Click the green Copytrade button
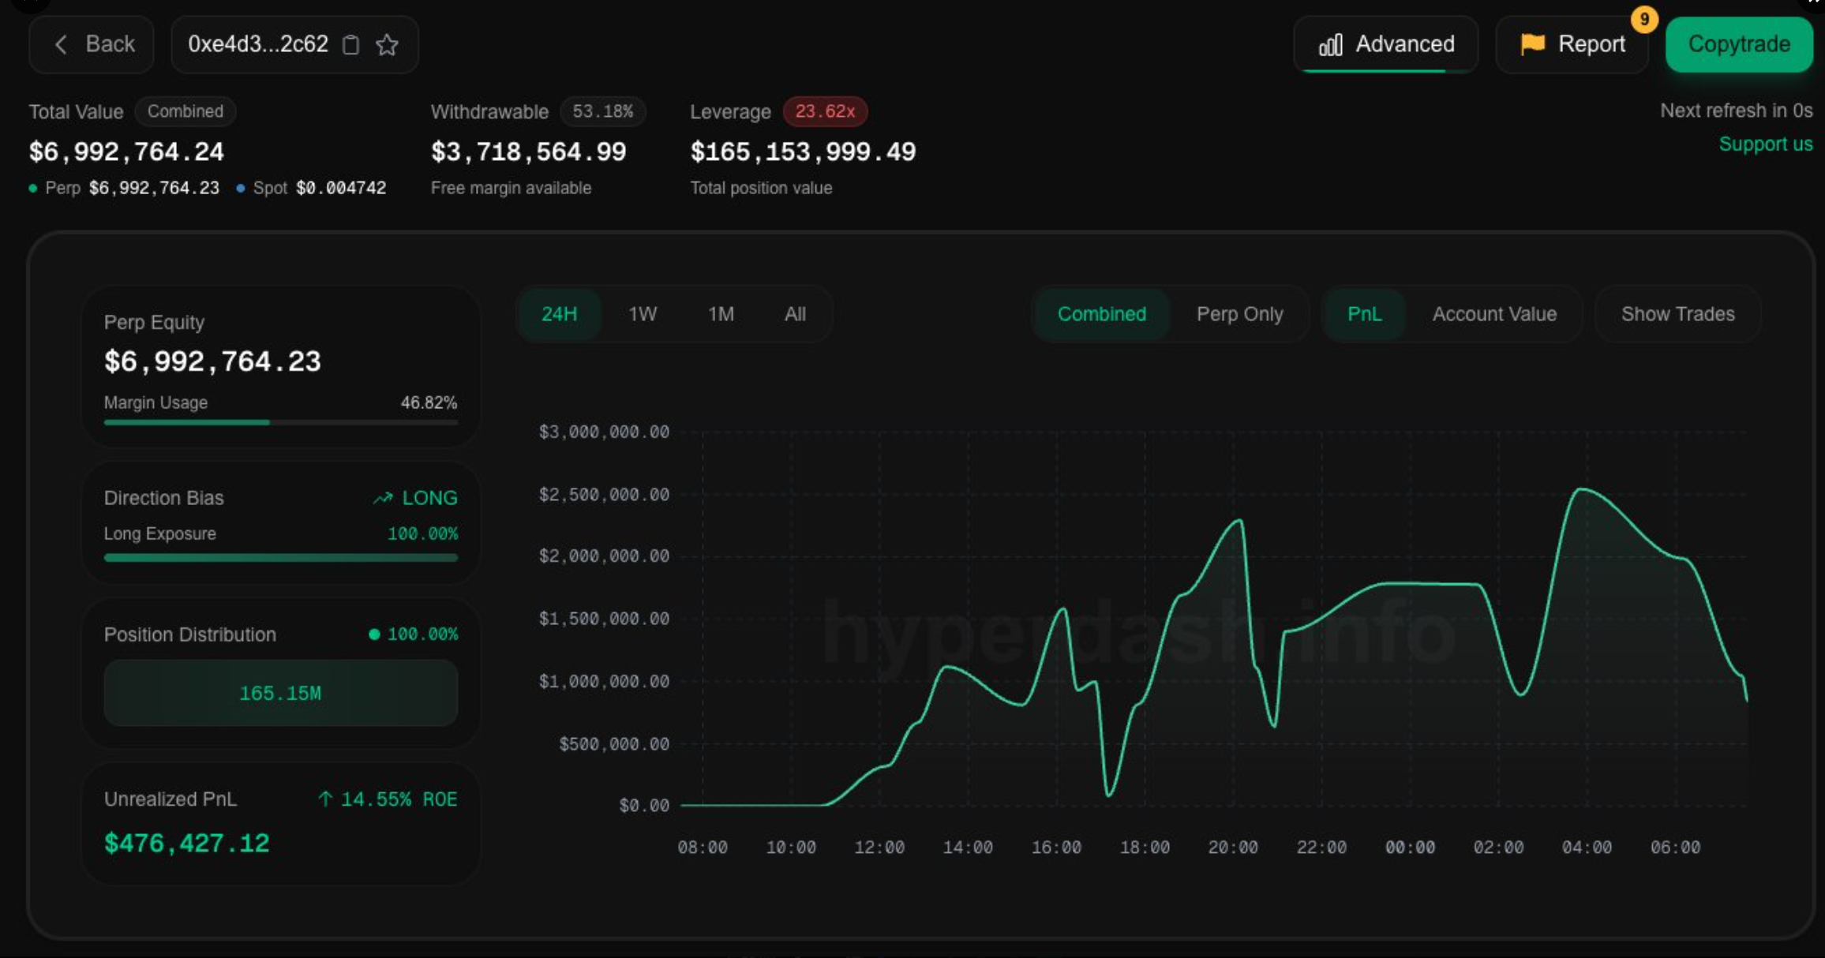 point(1738,44)
